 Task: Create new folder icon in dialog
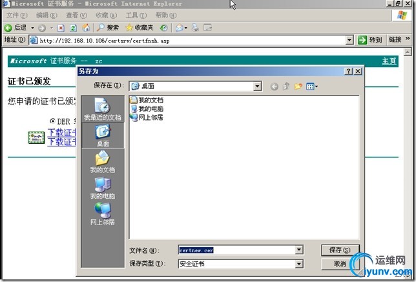click(298, 86)
